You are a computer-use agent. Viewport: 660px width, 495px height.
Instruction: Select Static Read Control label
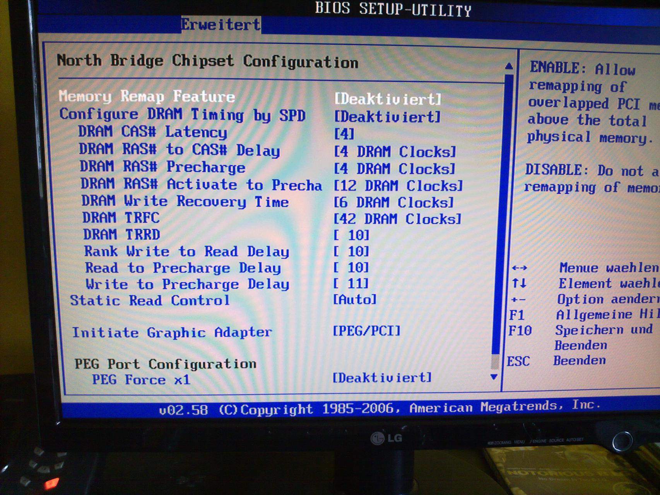click(x=150, y=300)
